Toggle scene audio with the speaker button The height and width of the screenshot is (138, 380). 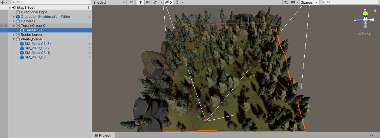point(147,2)
